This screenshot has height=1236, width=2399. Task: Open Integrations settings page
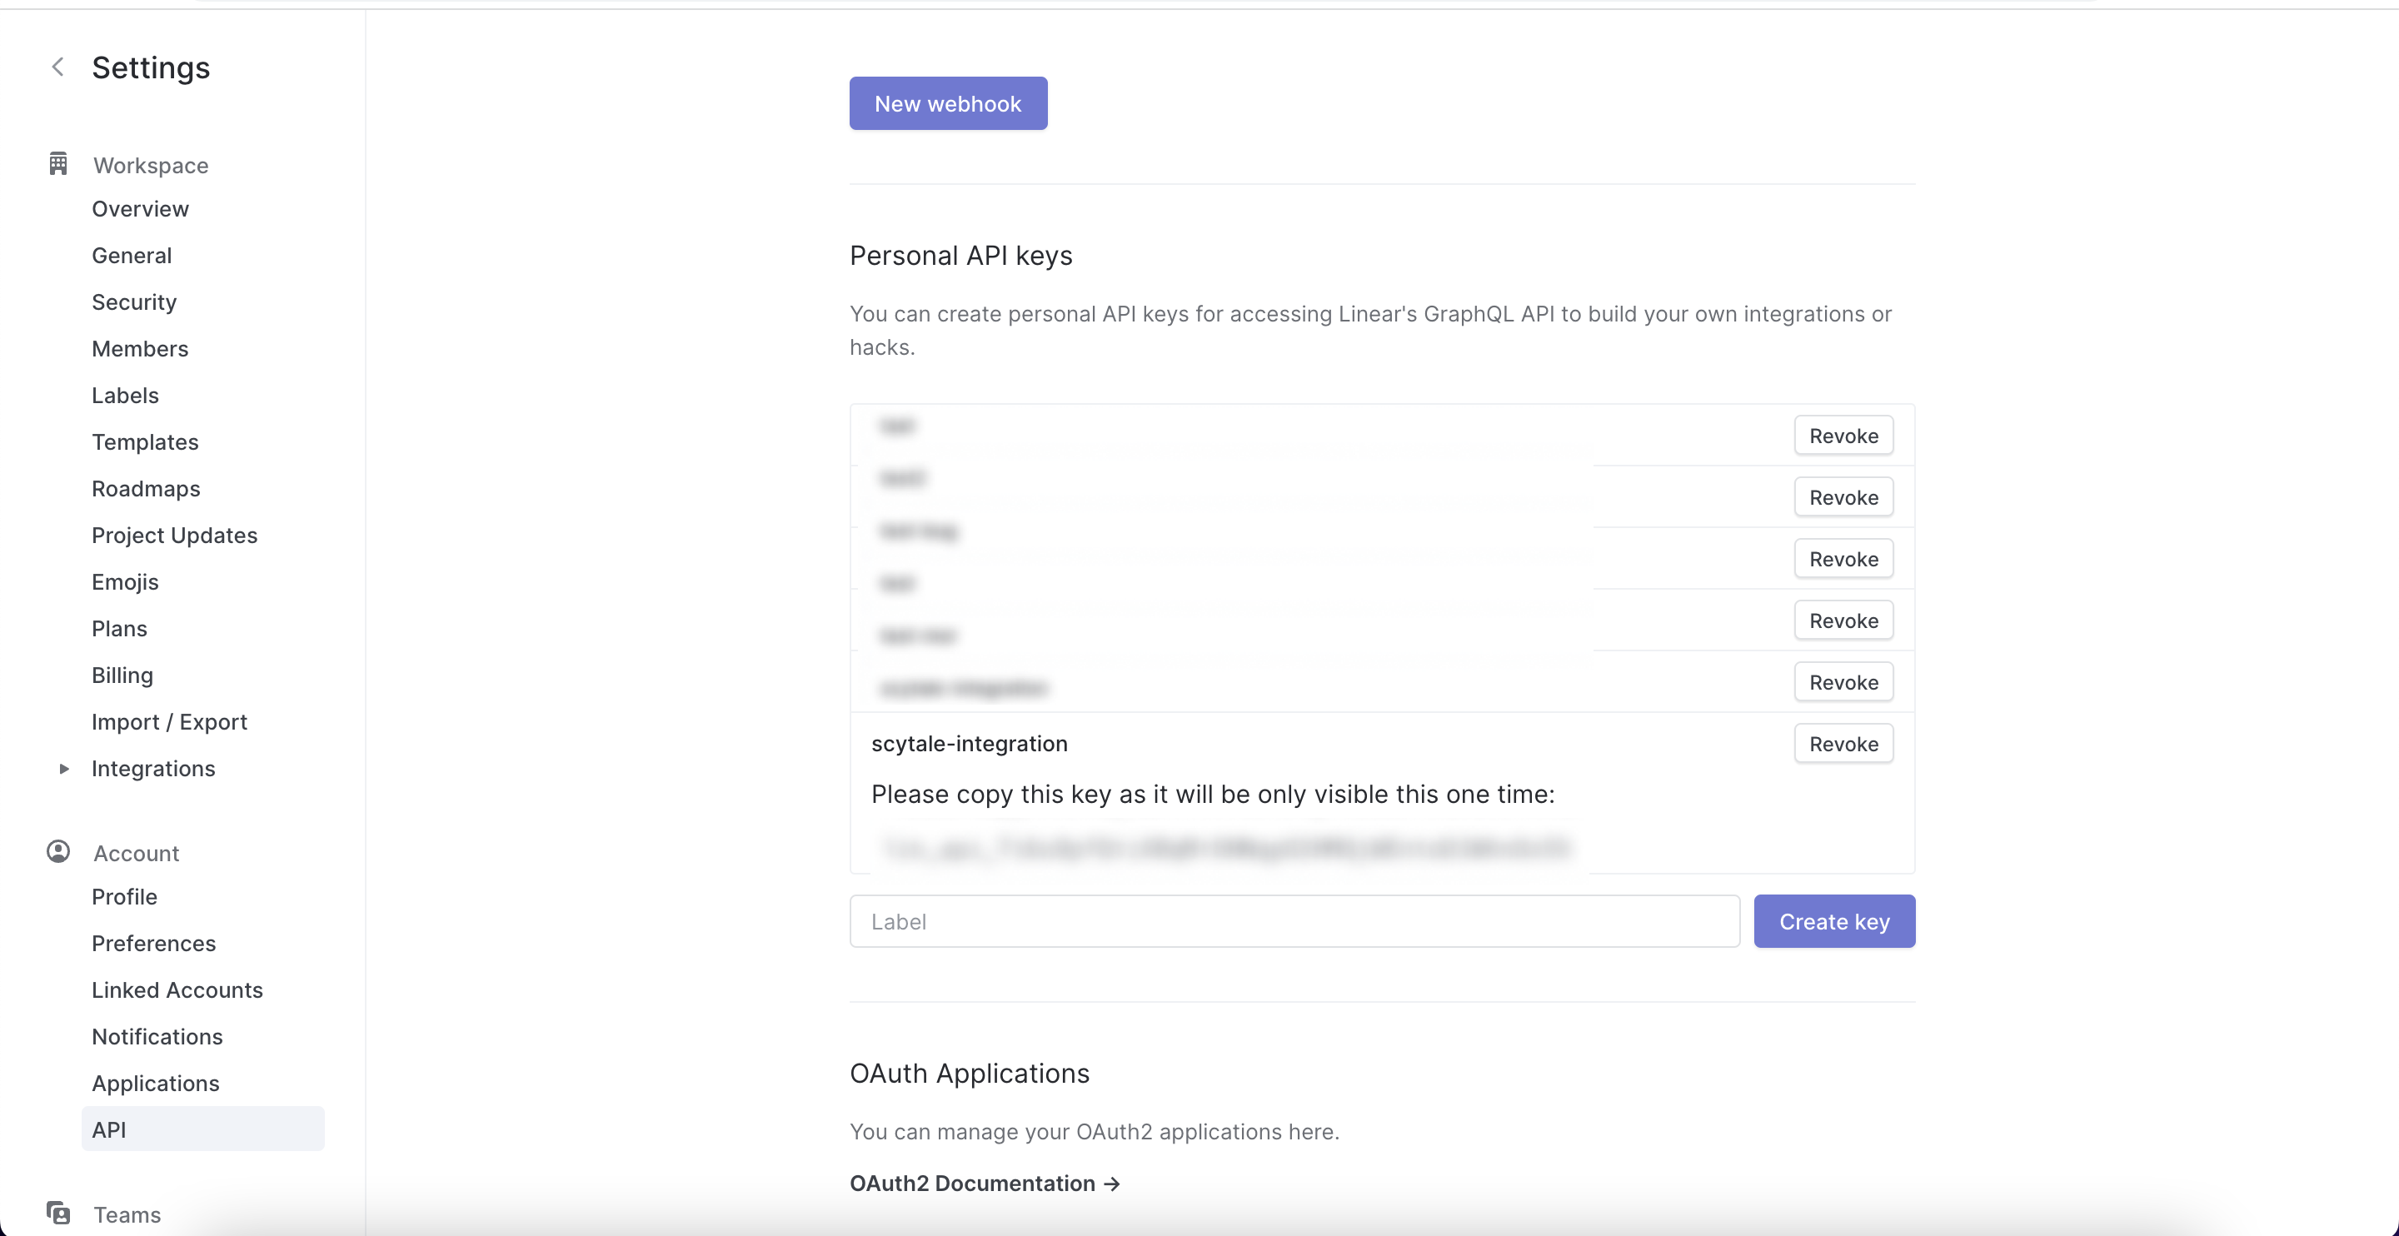[152, 769]
